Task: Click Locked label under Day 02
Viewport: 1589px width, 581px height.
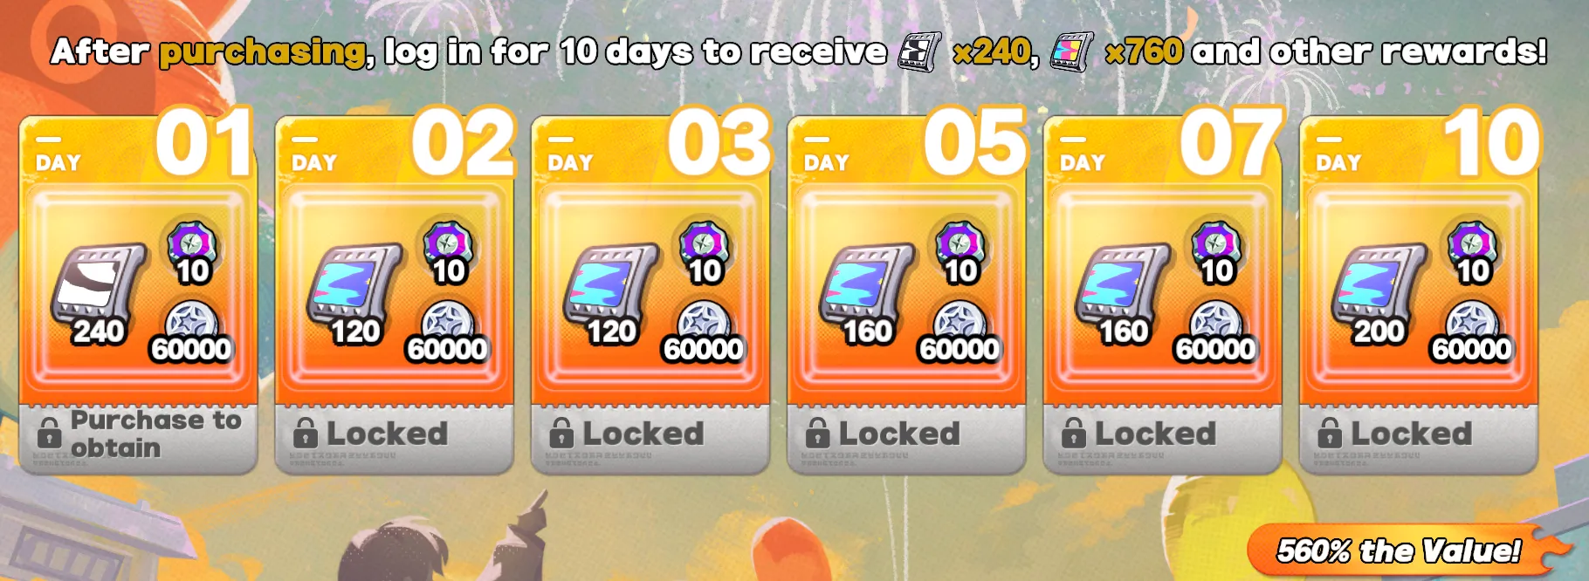Action: [387, 434]
